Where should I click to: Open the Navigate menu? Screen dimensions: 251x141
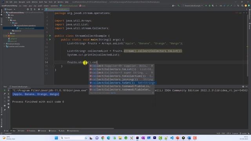click(22, 2)
